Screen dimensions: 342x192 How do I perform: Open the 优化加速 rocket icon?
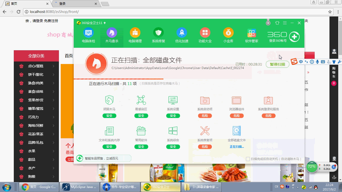(x=182, y=33)
